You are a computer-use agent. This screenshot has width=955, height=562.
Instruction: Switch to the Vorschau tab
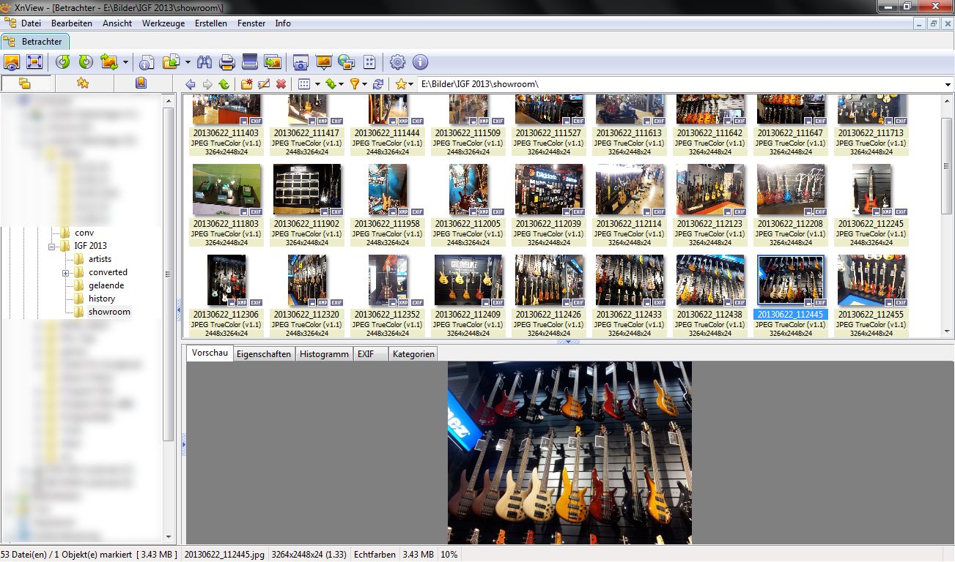pyautogui.click(x=209, y=353)
